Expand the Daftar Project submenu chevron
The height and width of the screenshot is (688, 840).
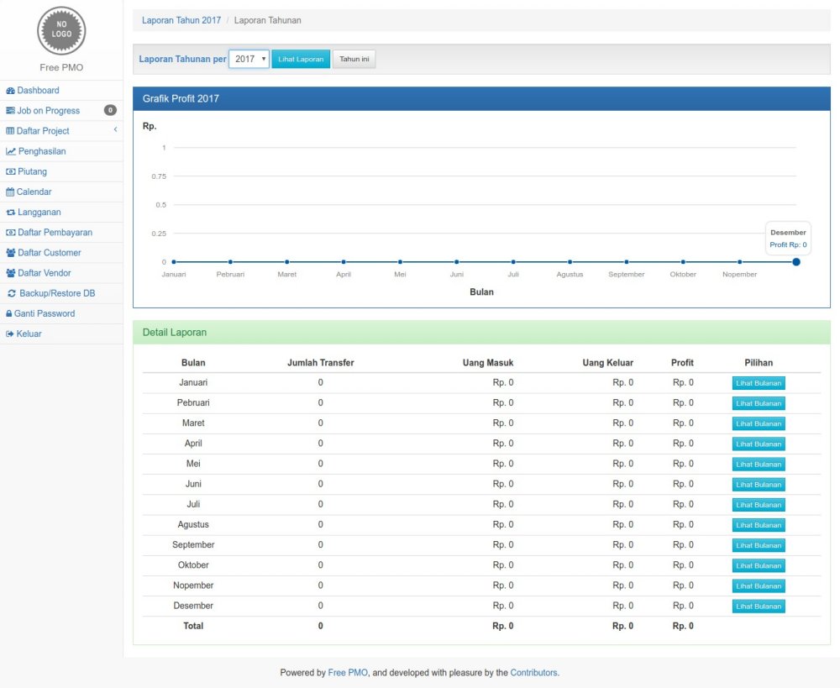[x=115, y=130]
